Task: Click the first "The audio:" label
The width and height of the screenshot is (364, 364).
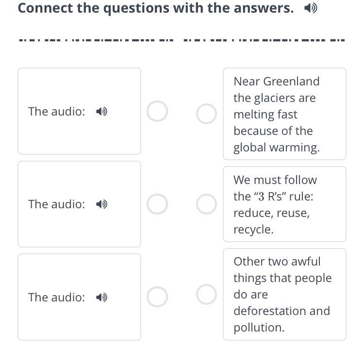Action: tap(56, 112)
